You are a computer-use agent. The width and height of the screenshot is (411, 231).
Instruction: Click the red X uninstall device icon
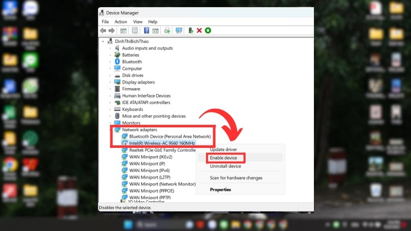[x=199, y=31]
